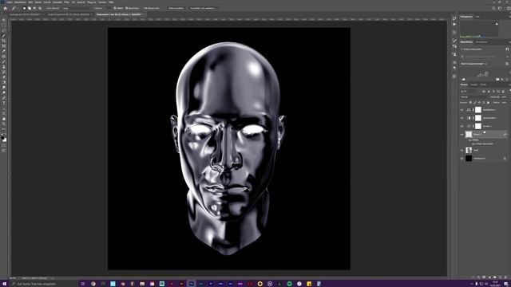Screen dimensions: 511x287
Task: Select the Horizontal Type tool
Action: coord(4,103)
